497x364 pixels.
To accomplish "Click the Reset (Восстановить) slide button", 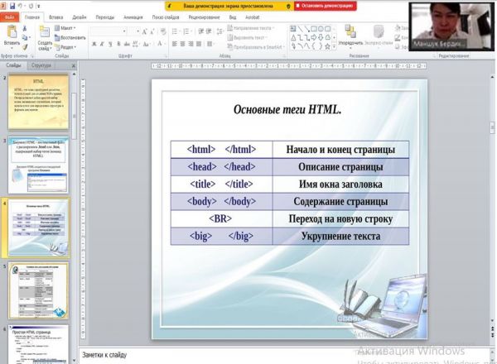I will point(72,37).
